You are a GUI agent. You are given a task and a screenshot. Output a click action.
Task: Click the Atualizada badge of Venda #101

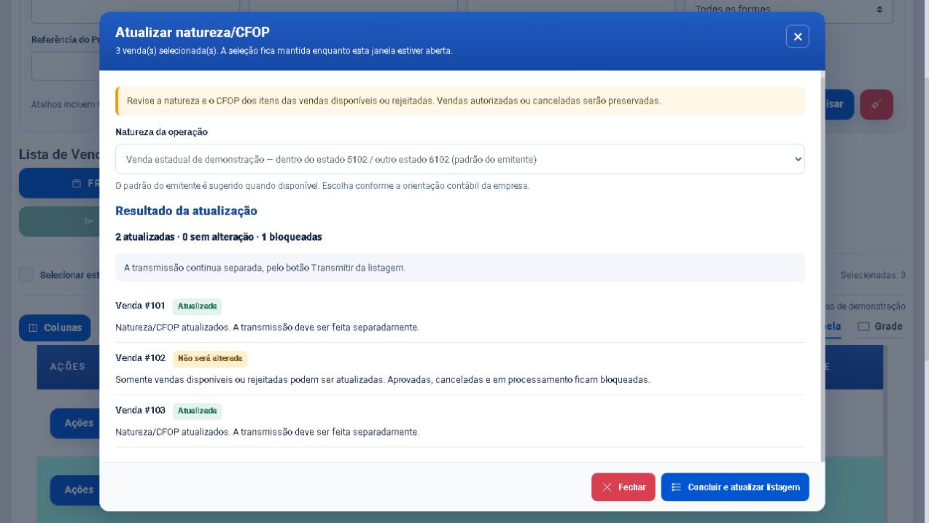197,306
